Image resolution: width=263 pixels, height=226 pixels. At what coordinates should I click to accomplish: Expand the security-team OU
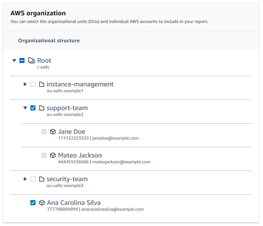[x=25, y=179]
